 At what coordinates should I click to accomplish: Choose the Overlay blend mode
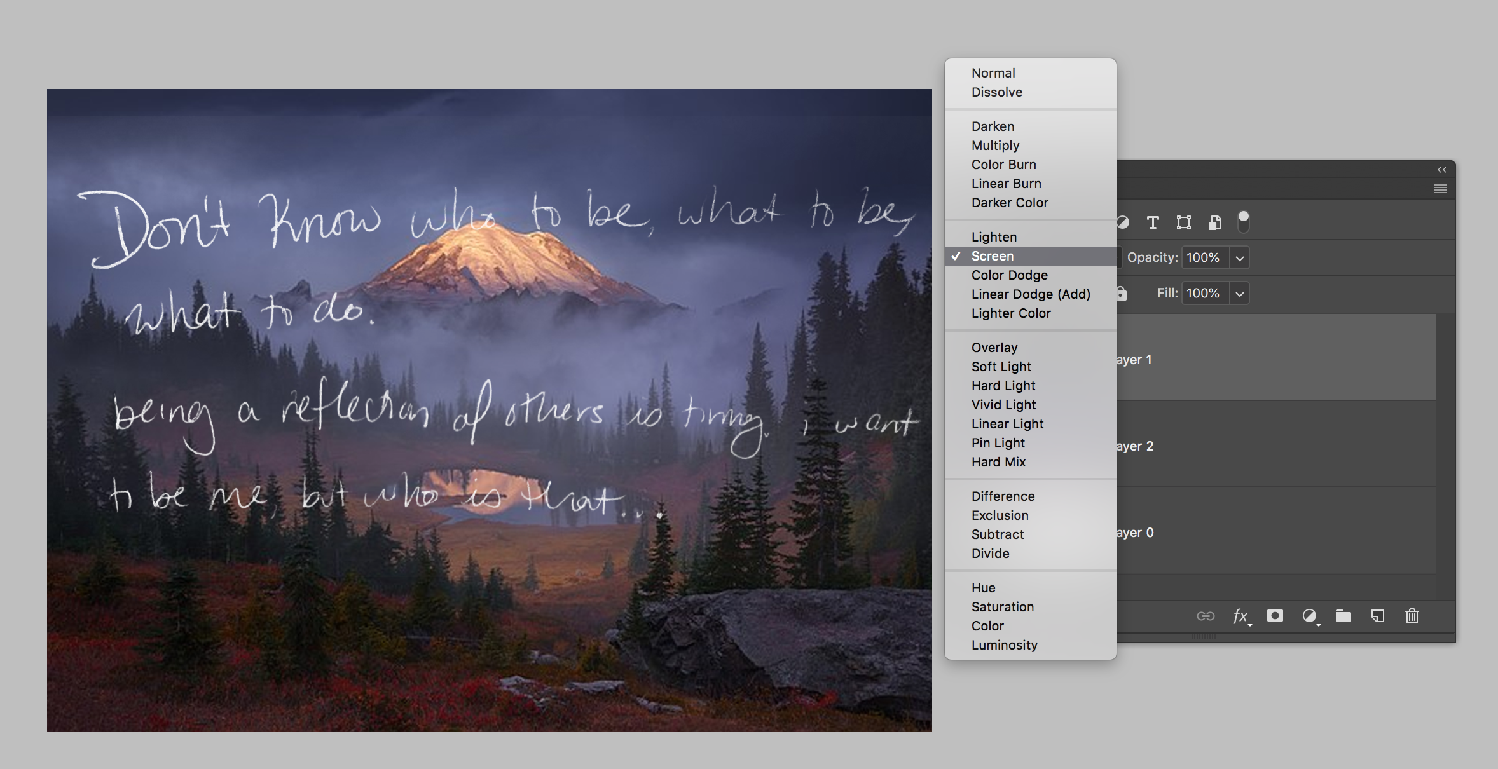(x=994, y=348)
